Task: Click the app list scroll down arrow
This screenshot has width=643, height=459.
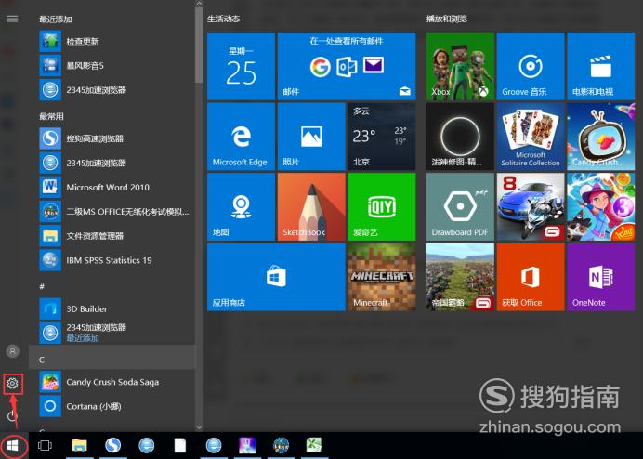Action: 199,427
